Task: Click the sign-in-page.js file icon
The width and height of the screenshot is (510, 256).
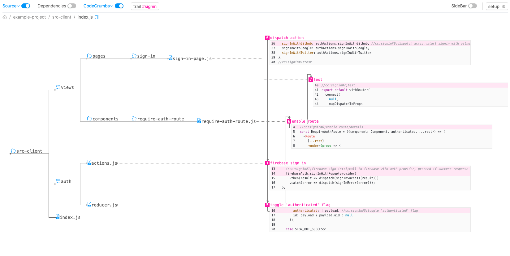Action: pos(171,58)
